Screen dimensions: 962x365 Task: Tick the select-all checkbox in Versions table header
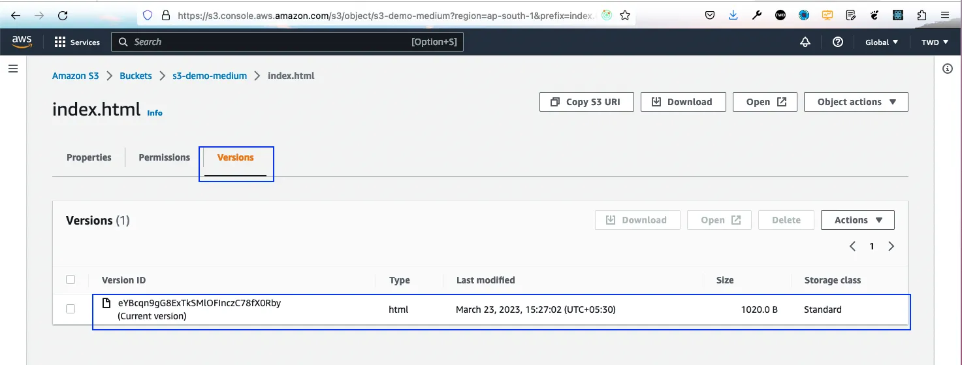point(71,279)
